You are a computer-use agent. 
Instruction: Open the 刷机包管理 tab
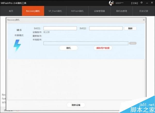click(x=121, y=11)
